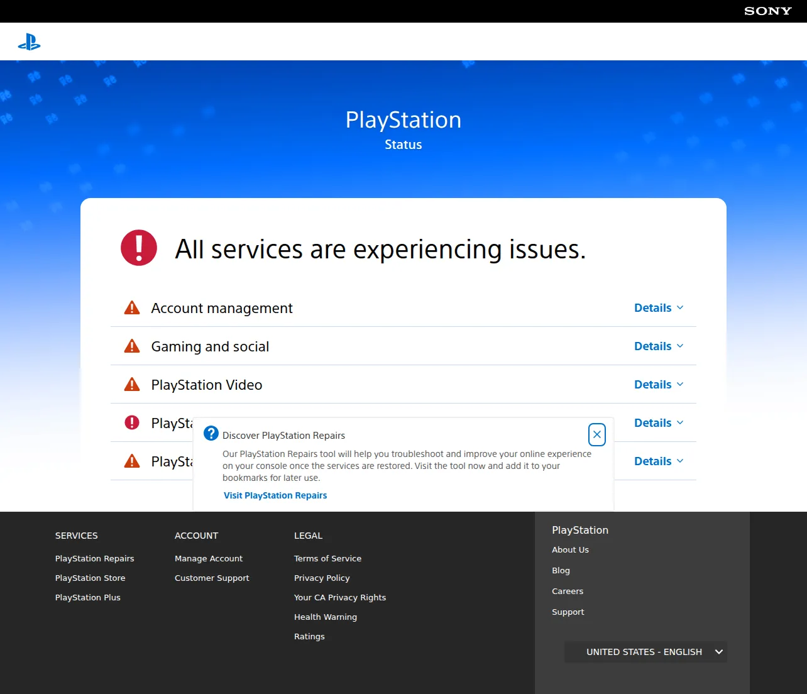View the Health Warning page
Viewport: 807px width, 694px height.
point(326,617)
